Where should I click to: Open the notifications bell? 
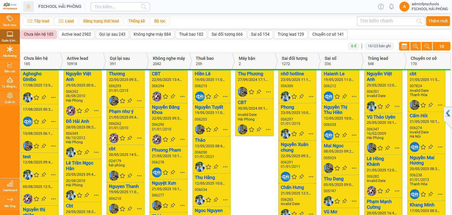391,7
